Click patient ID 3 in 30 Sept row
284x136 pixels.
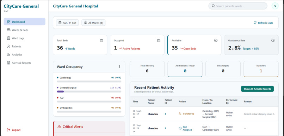[165, 114]
